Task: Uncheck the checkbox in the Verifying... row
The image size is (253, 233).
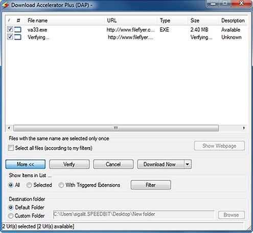Action: click(x=10, y=37)
